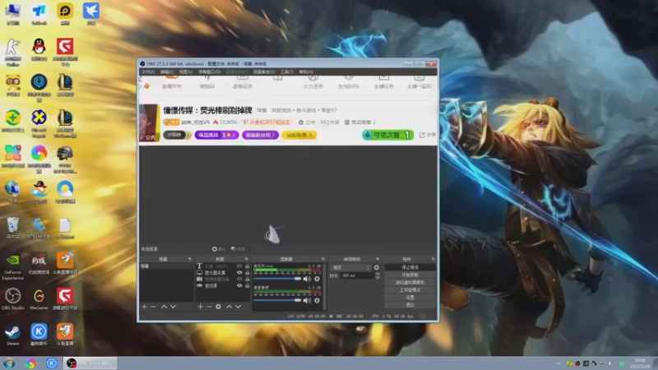Open source Properties button above docks
This screenshot has width=658, height=370.
(219, 249)
